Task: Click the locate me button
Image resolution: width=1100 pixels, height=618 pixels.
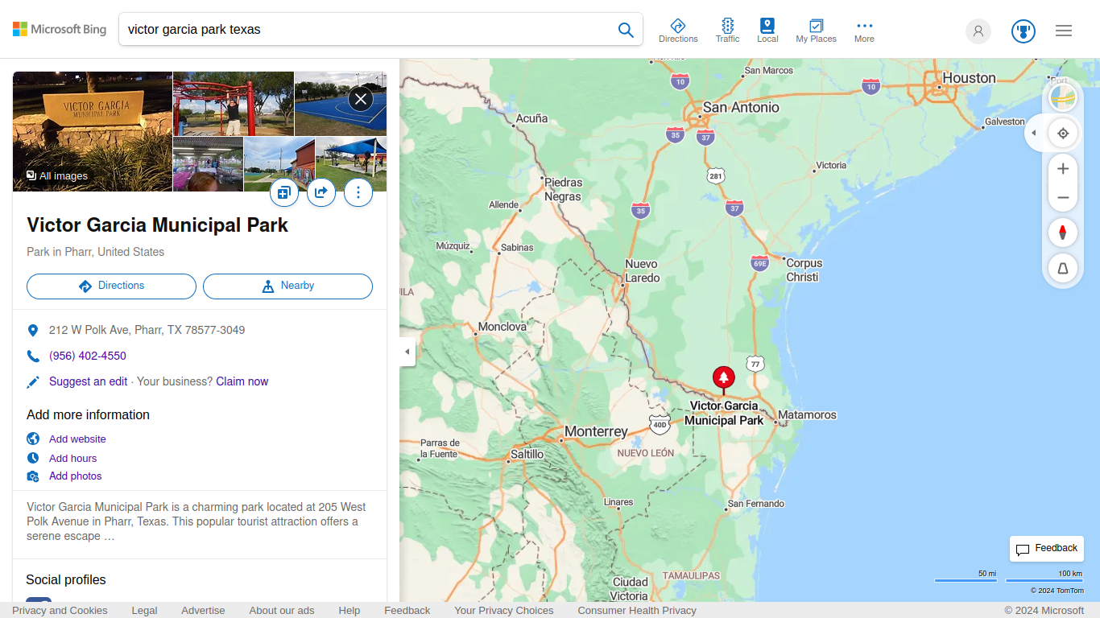Action: click(1063, 134)
